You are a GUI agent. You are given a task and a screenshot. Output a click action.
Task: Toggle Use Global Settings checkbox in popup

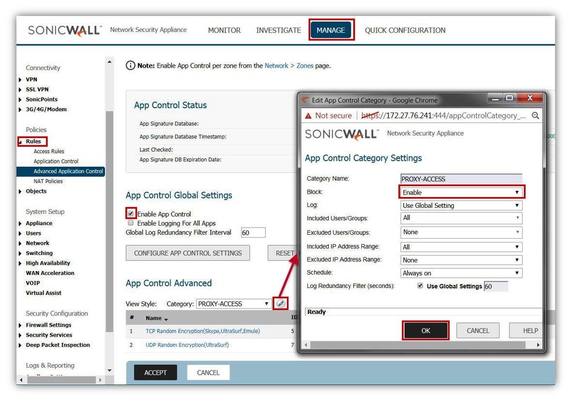420,286
